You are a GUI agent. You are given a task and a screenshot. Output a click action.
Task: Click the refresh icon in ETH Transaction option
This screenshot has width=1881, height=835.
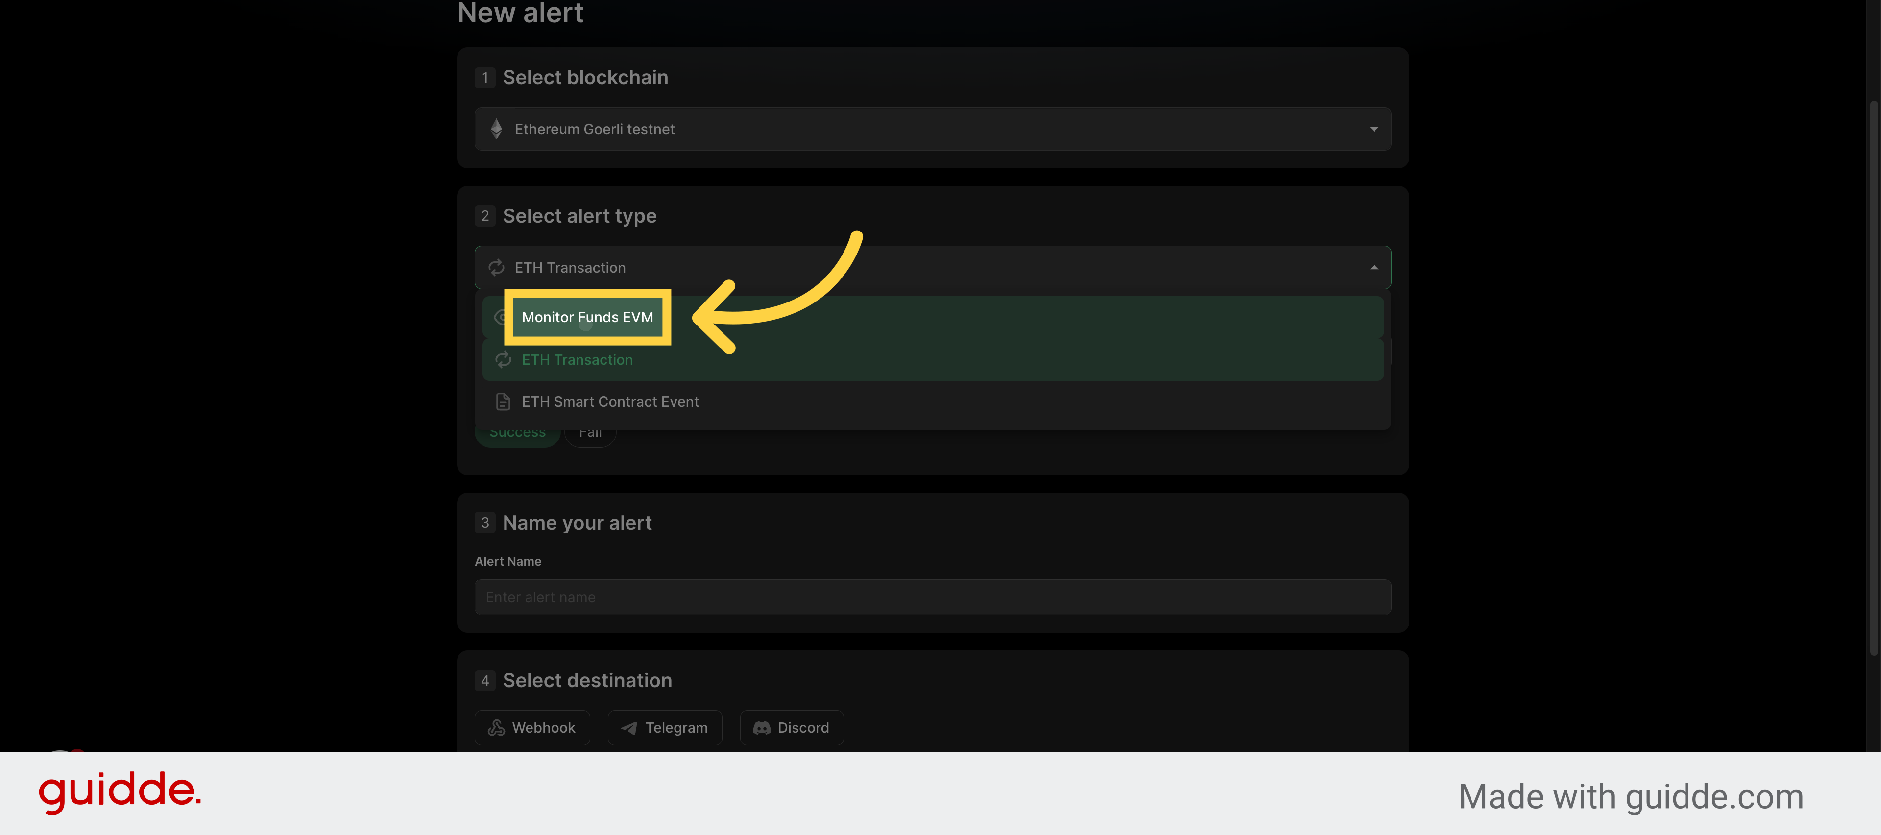503,360
